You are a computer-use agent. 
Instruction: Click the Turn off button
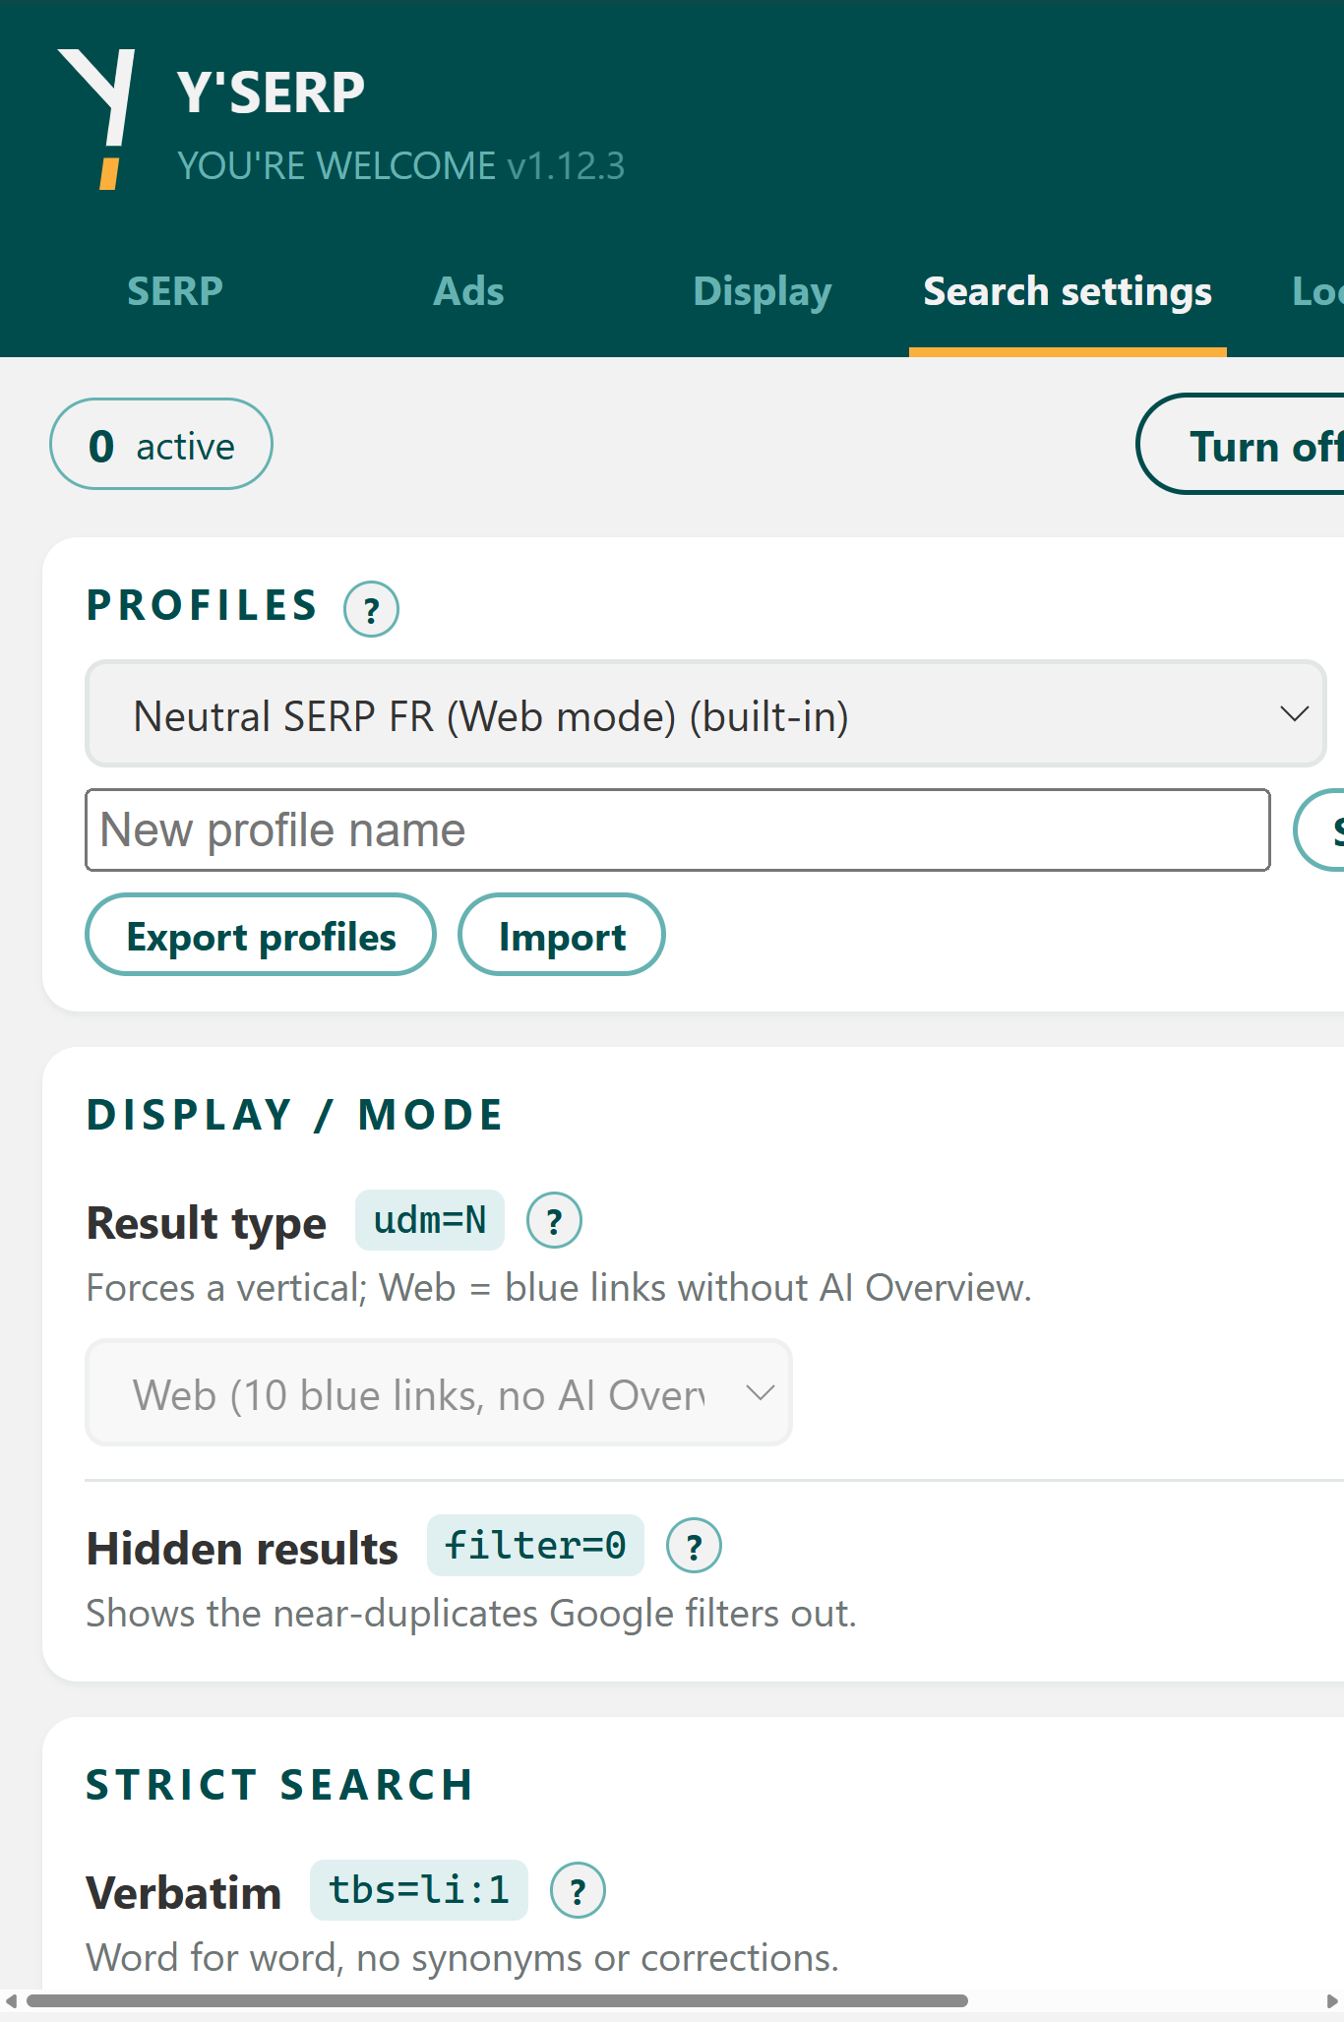[1241, 445]
